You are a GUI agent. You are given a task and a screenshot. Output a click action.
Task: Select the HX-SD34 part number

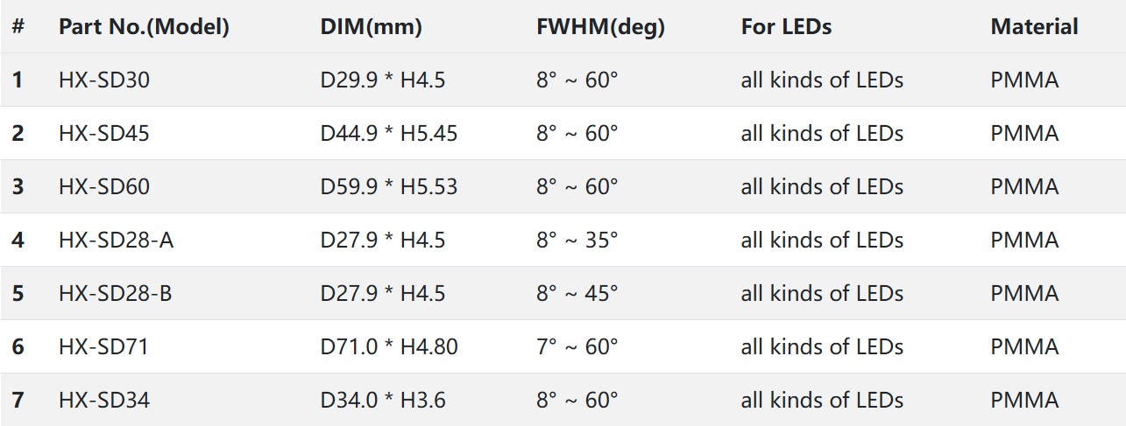(104, 401)
